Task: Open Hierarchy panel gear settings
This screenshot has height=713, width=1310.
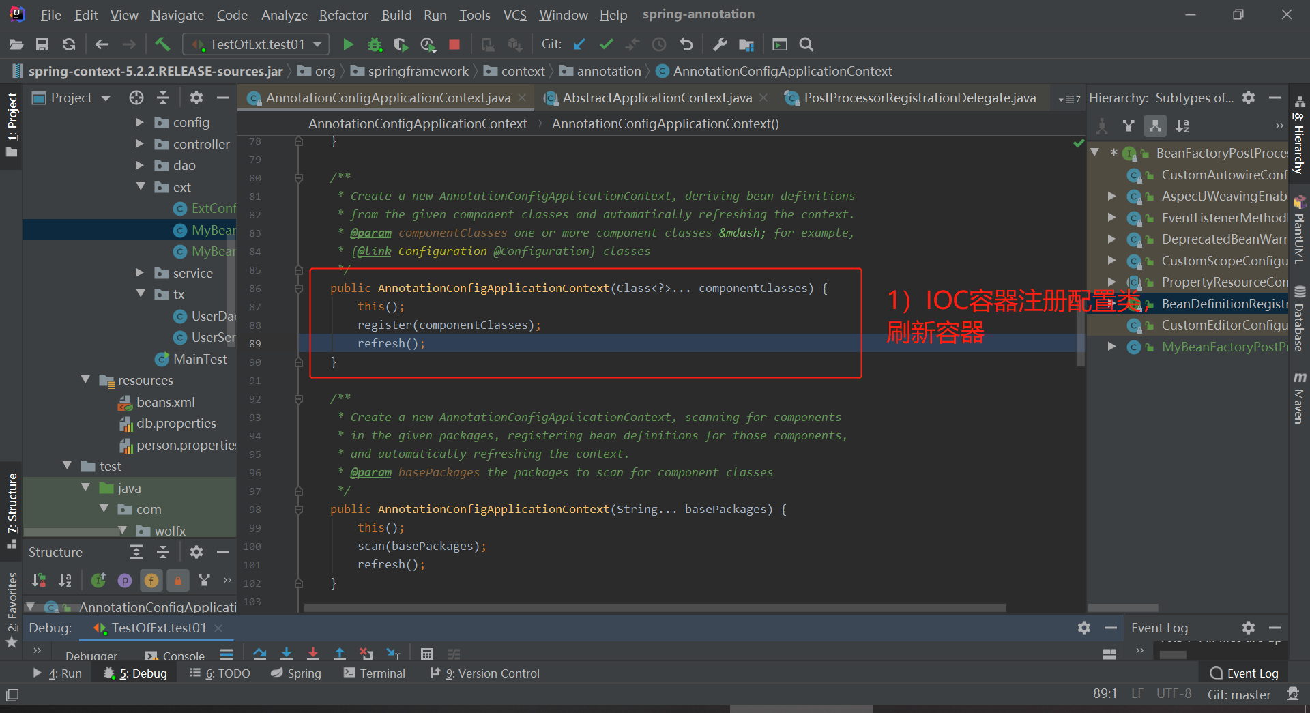Action: click(1249, 98)
